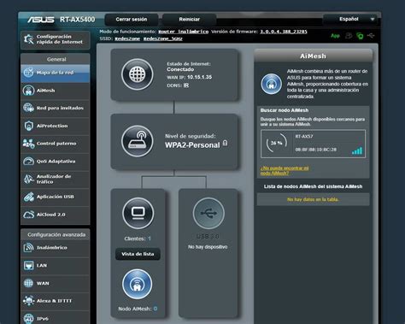Click the RT-AX57 signal strength bars

click(x=357, y=150)
